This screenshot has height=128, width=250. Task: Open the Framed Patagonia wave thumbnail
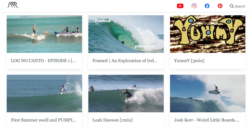coord(126,34)
